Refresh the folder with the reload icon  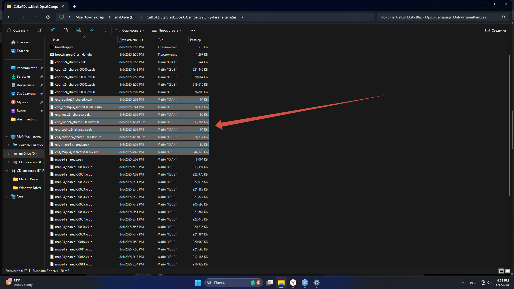(x=48, y=17)
